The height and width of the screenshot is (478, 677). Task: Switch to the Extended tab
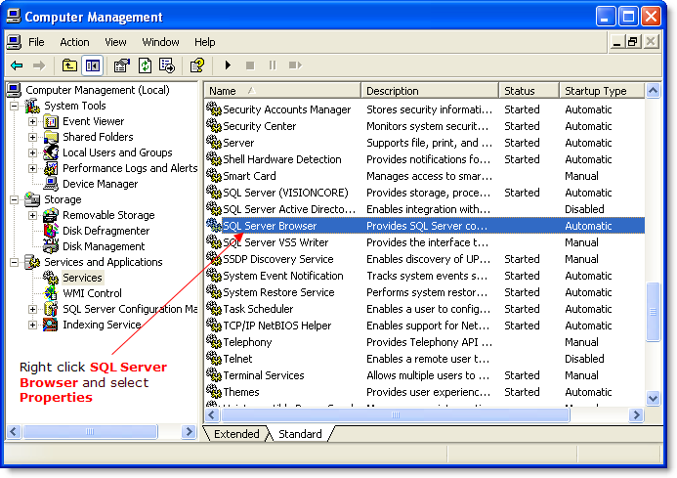tap(236, 434)
